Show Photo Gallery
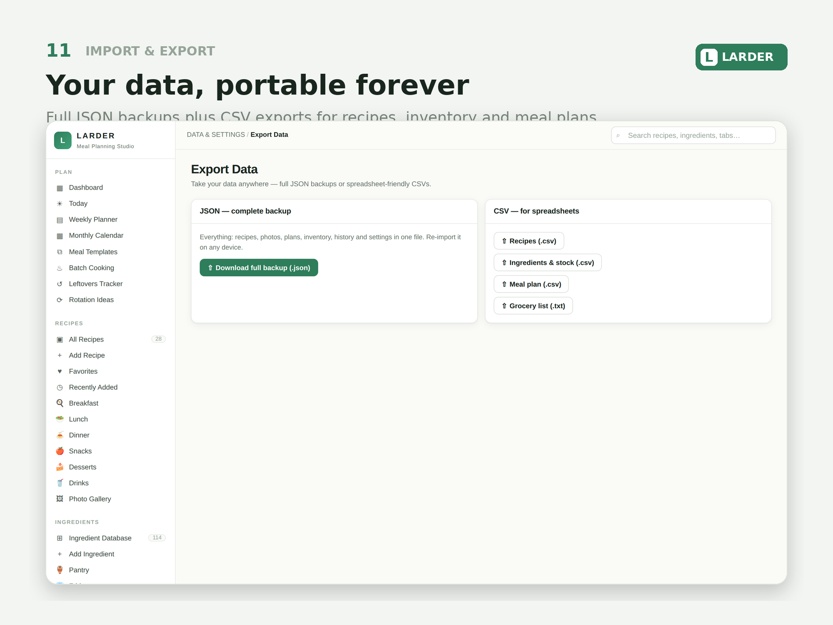This screenshot has width=833, height=625. pyautogui.click(x=110, y=499)
